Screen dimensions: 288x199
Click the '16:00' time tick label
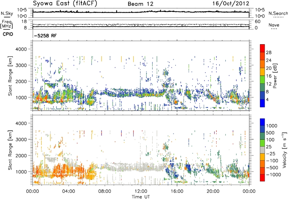pos(177,191)
